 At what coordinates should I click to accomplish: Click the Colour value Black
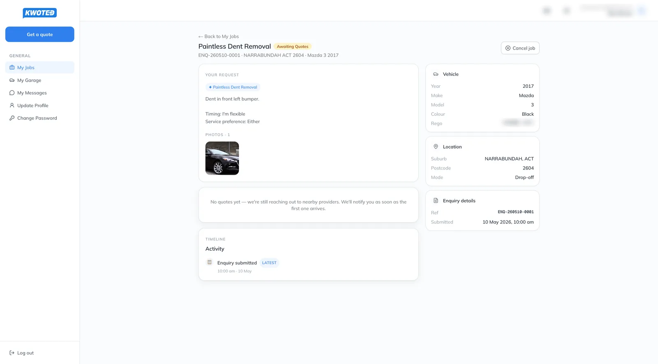coord(528,114)
